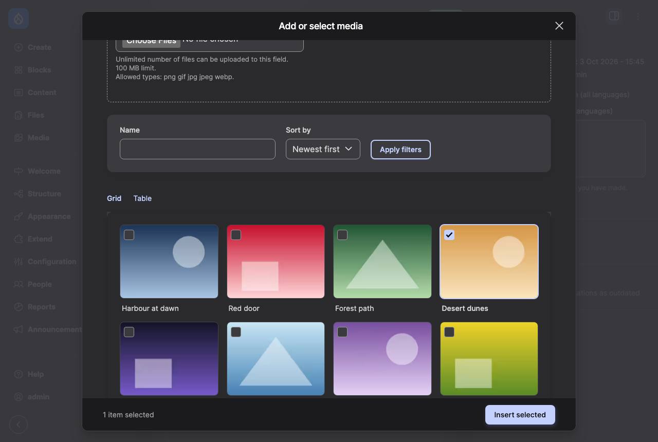Open the Sort by Newest first dropdown
The image size is (658, 442).
pyautogui.click(x=323, y=149)
